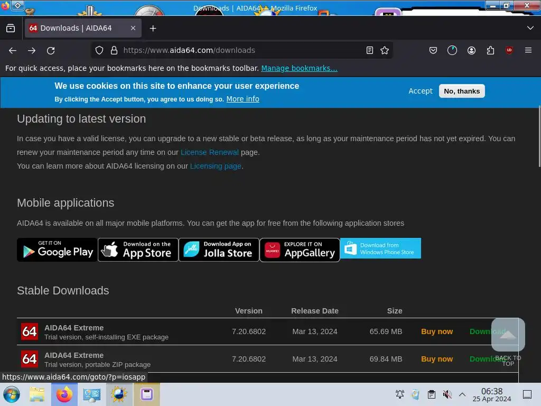The image size is (541, 406).
Task: Open the Huawei AppGallery badge
Action: pyautogui.click(x=300, y=250)
